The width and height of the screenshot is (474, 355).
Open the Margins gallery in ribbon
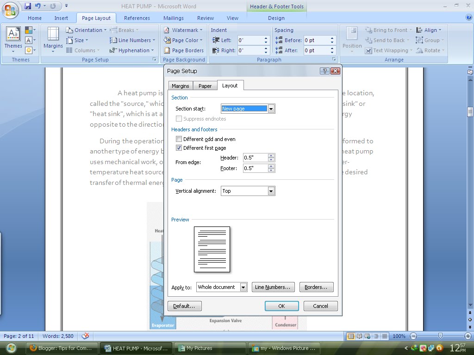point(53,40)
